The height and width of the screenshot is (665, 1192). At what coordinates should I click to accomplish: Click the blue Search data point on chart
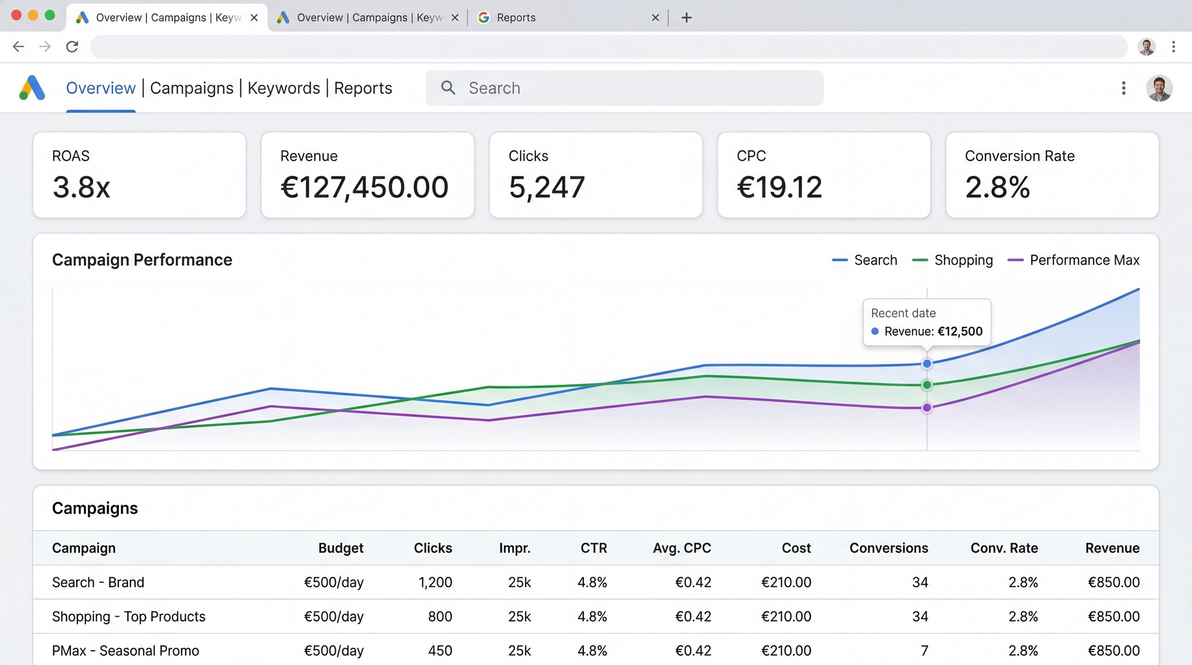click(927, 364)
